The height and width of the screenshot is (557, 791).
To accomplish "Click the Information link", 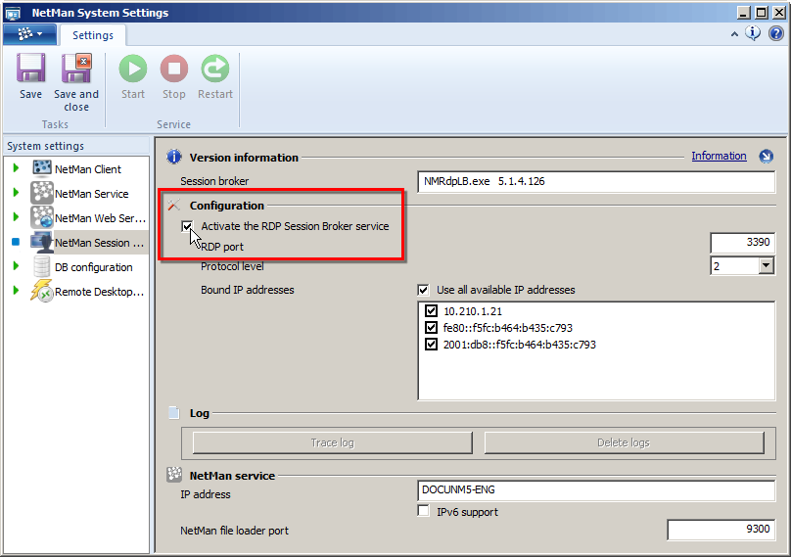I will [719, 157].
